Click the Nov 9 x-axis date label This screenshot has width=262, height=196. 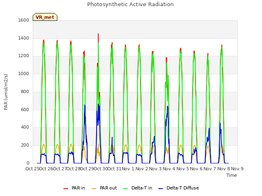pos(237,169)
